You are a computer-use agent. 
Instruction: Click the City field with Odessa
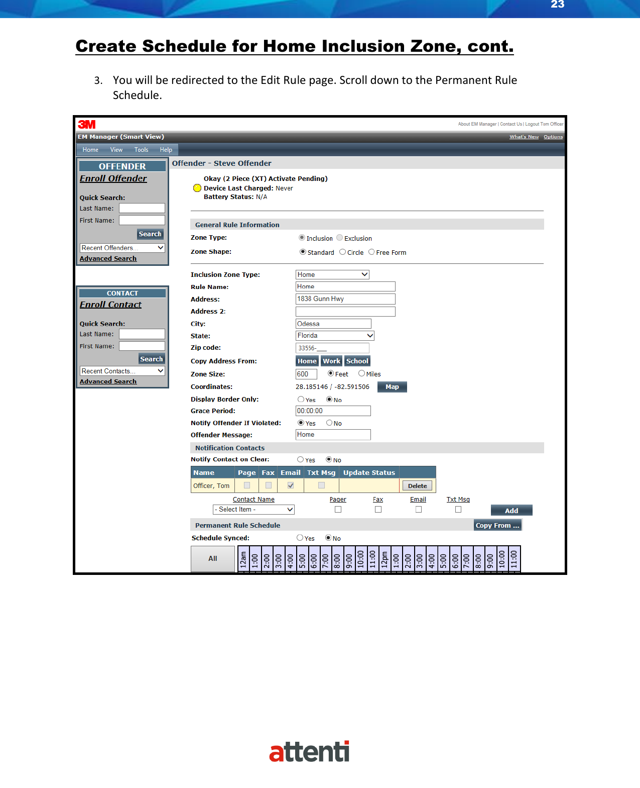tap(333, 324)
